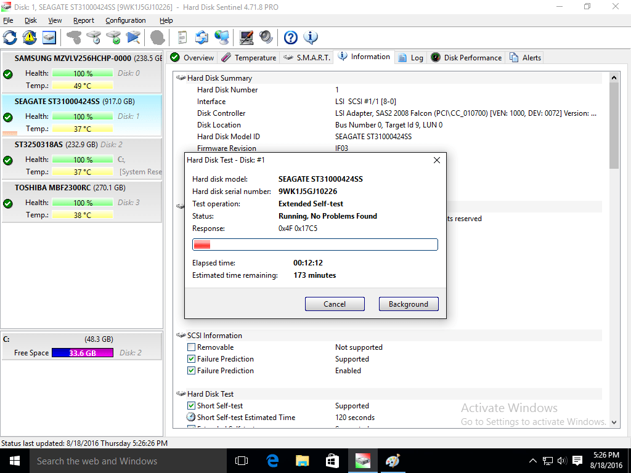Click the globe and monitor network icon
This screenshot has height=473, width=631.
click(x=221, y=38)
